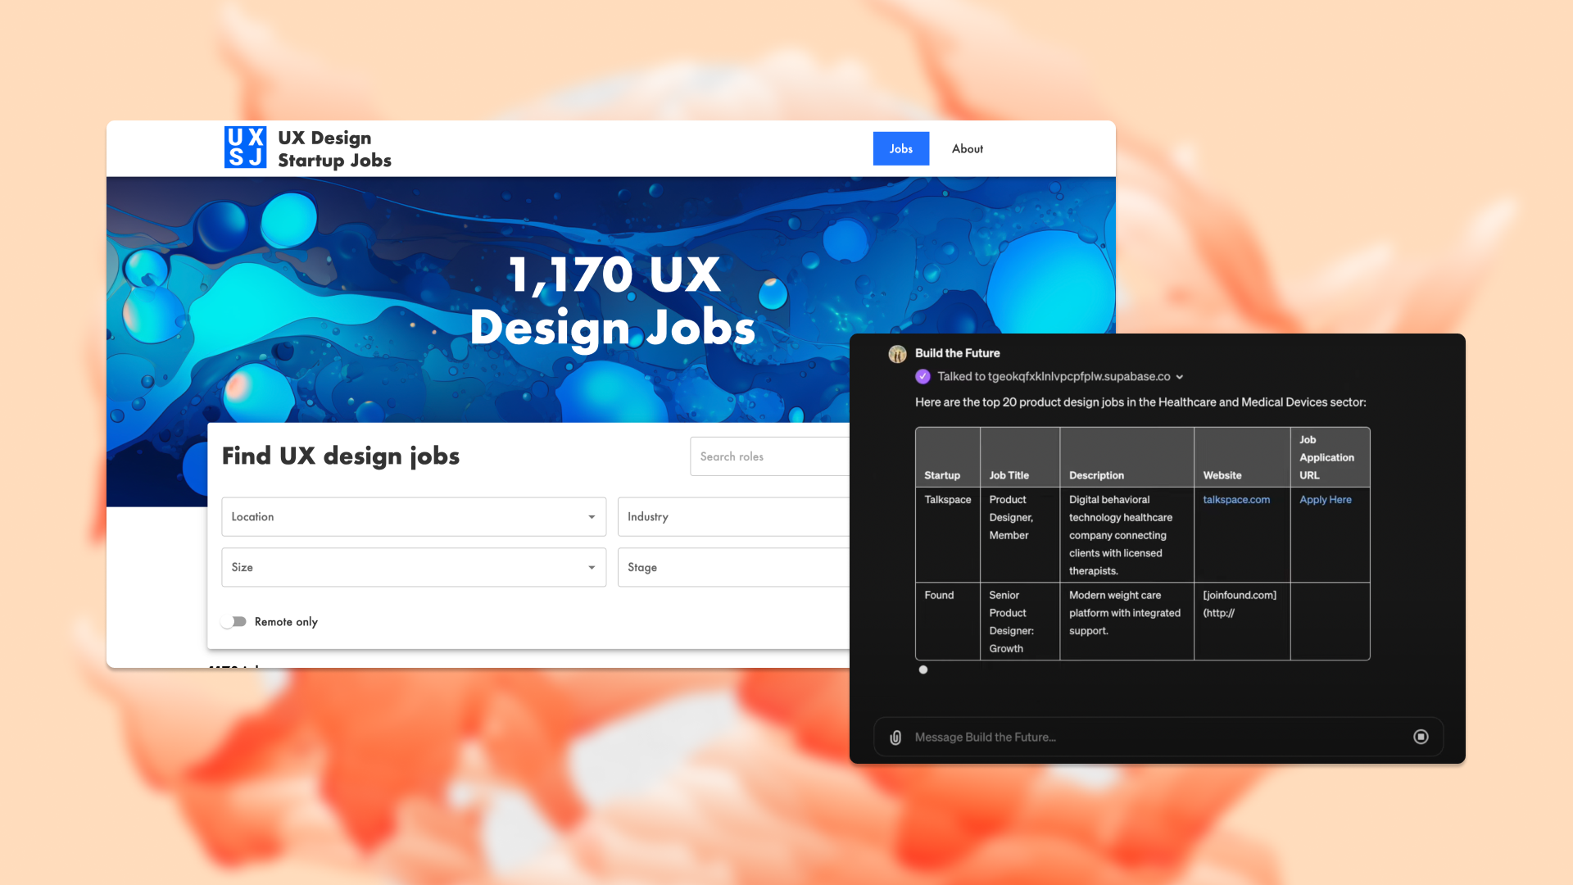1573x885 pixels.
Task: Select the Jobs nav tab
Action: pyautogui.click(x=900, y=149)
